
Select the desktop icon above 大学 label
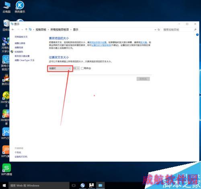tap(5, 45)
